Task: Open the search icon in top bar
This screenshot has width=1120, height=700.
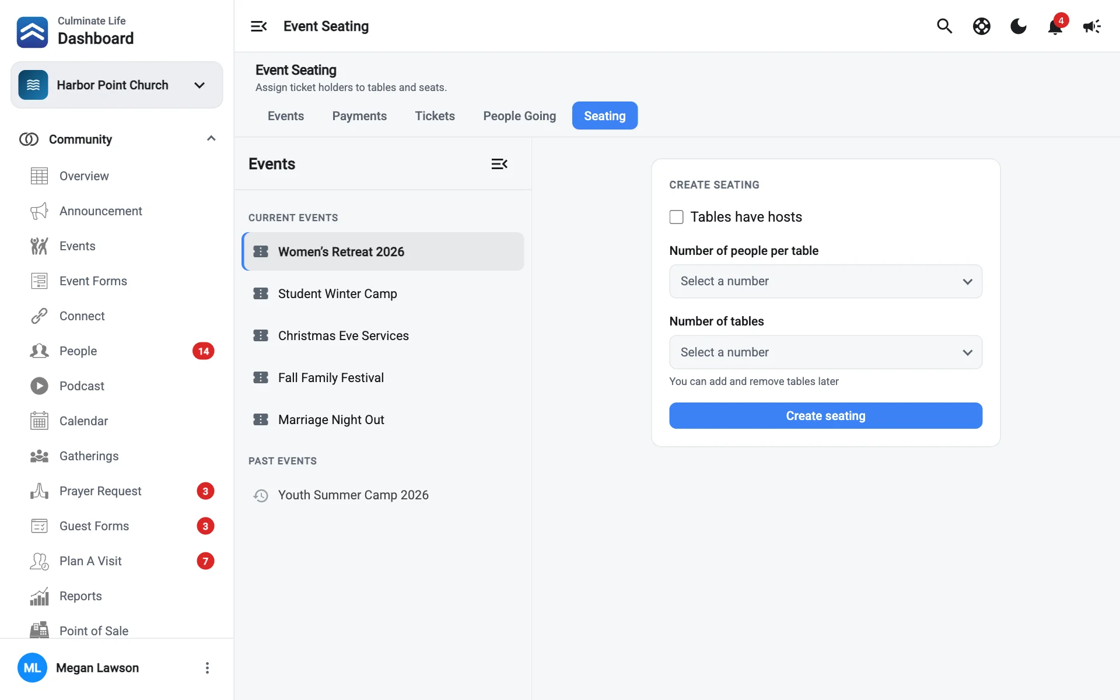Action: coord(944,26)
